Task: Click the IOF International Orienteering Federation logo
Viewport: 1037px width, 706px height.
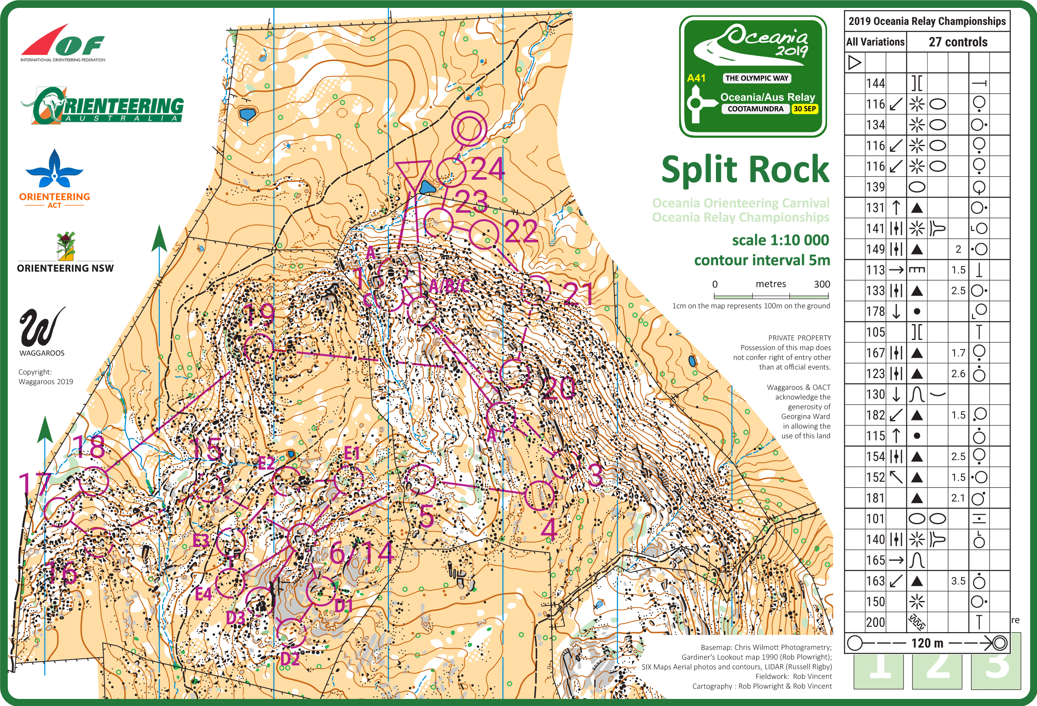Action: [x=63, y=43]
